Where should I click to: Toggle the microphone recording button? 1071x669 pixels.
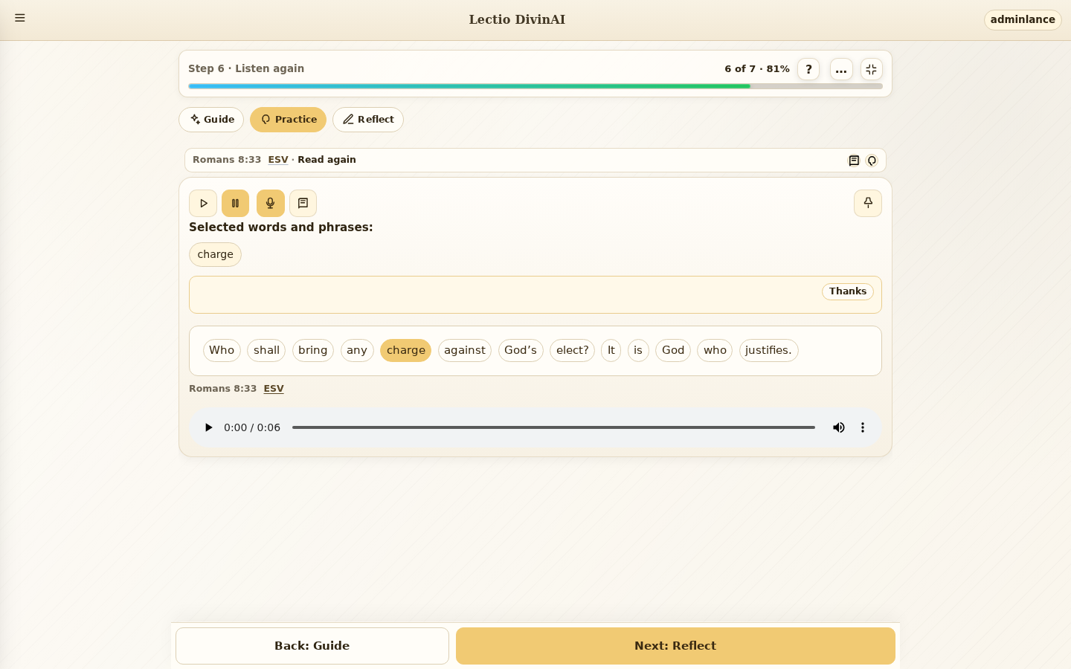click(271, 203)
